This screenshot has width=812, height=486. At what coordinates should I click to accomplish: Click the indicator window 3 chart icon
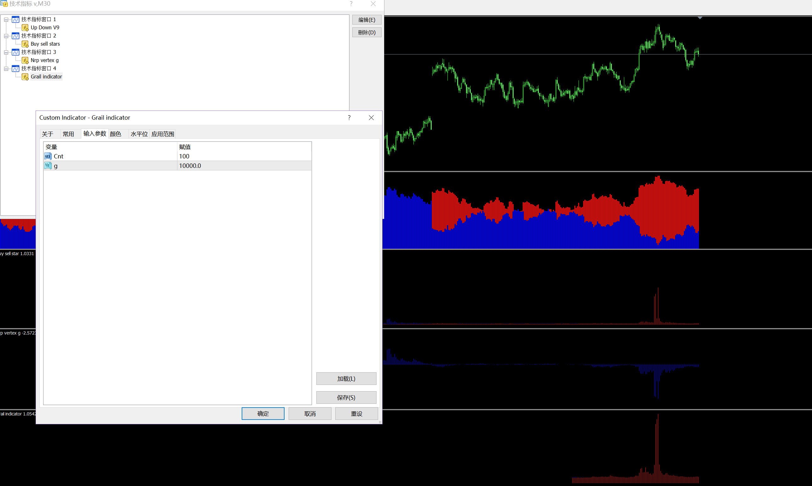[x=15, y=52]
